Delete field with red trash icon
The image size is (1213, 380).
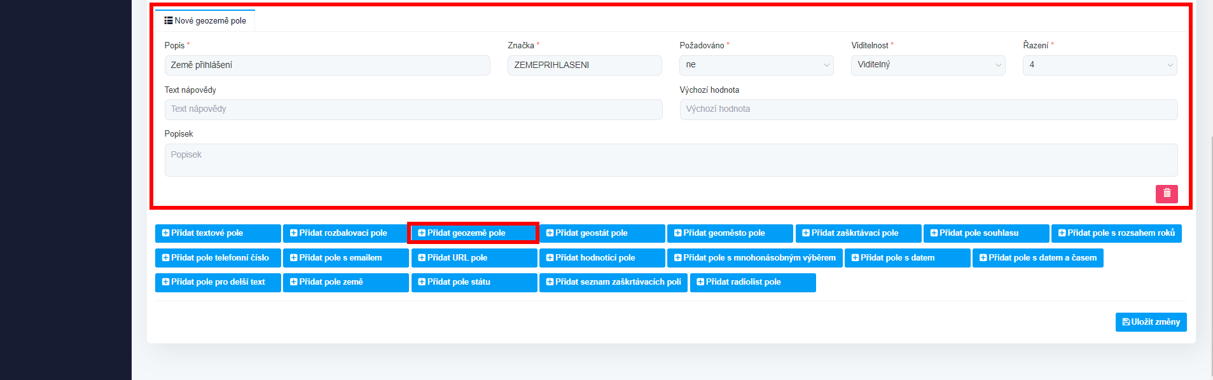click(1167, 194)
